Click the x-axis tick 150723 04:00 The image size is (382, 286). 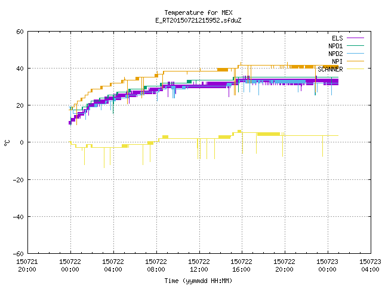pyautogui.click(x=370, y=266)
